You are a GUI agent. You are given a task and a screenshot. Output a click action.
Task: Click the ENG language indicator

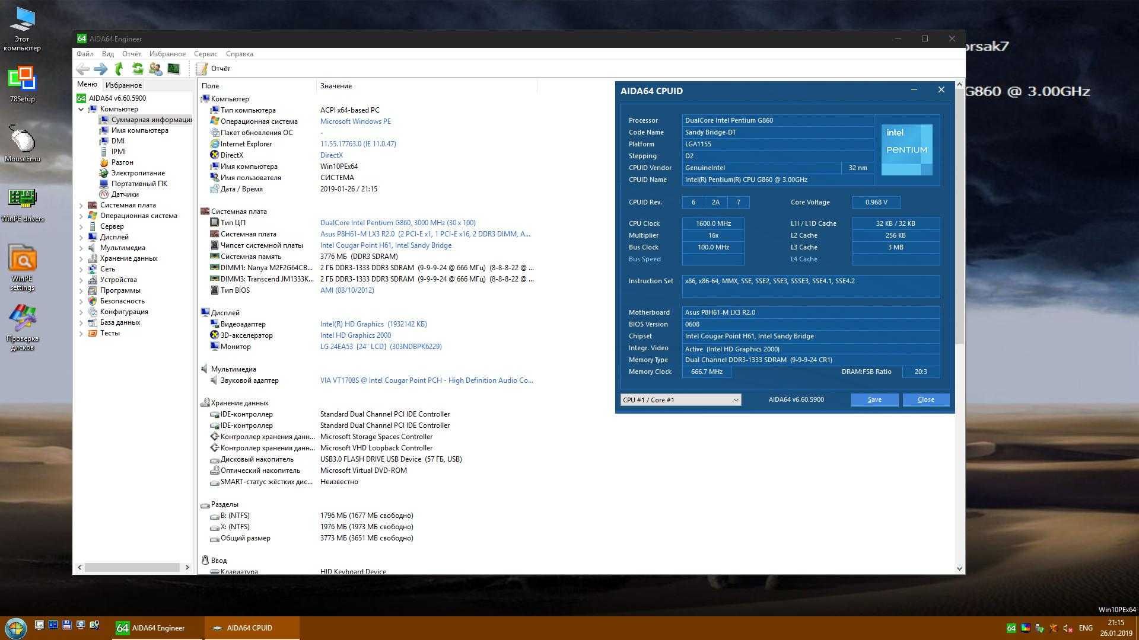click(x=1086, y=628)
